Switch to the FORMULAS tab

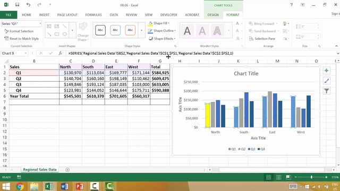tap(93, 15)
